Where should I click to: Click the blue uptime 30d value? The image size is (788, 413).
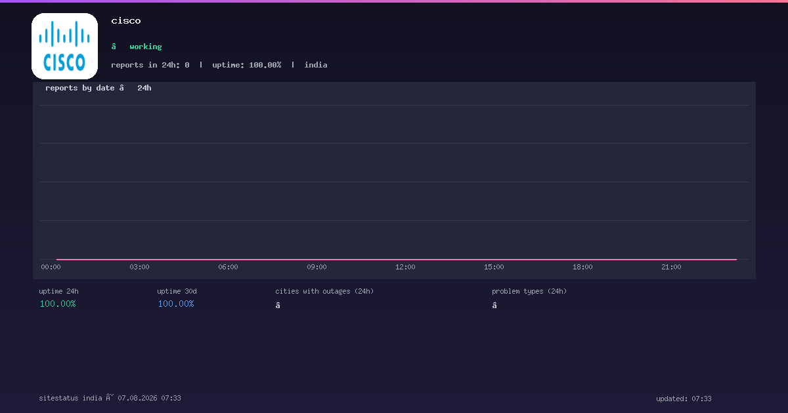[176, 304]
